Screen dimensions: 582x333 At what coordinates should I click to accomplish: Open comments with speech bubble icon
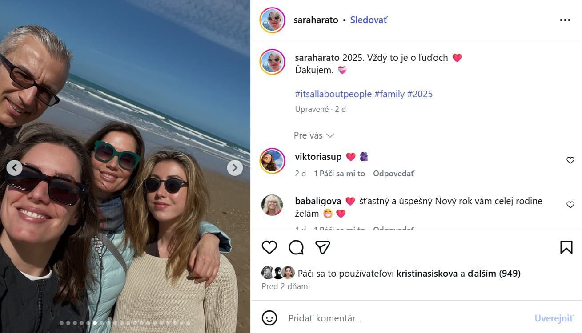pos(296,247)
